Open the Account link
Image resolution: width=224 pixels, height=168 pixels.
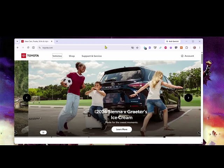[x=188, y=56]
